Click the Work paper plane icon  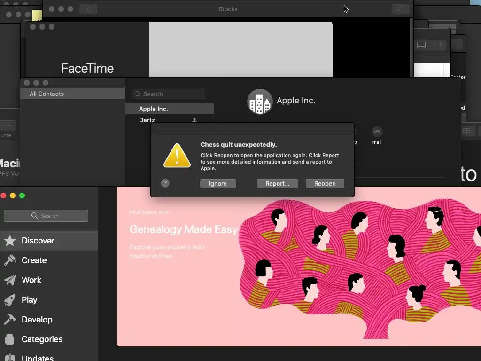click(x=10, y=280)
